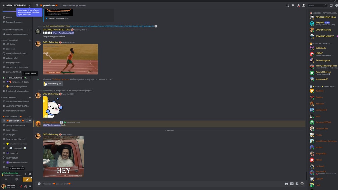The width and height of the screenshot is (338, 190).
Task: Open the HEY waving GIF
Action: [63, 156]
